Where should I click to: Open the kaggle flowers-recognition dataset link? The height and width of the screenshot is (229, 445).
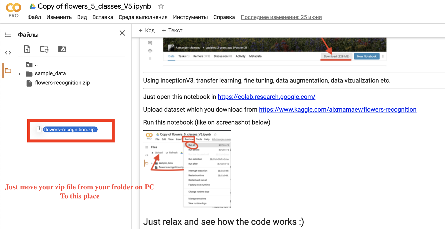[x=338, y=109]
